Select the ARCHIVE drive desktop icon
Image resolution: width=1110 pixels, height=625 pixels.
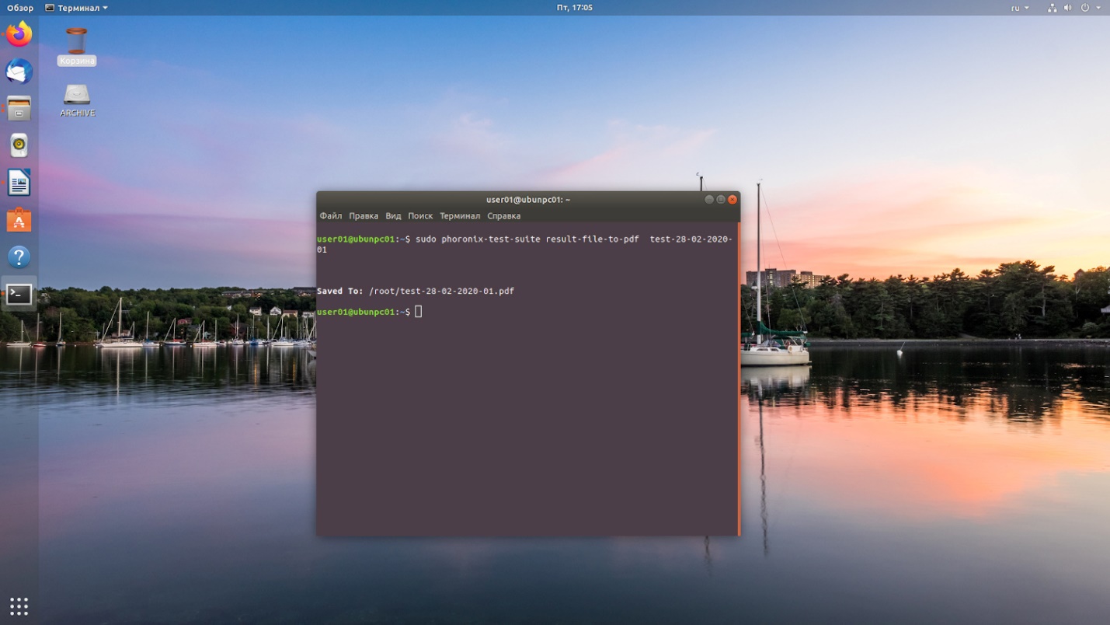[x=77, y=101]
